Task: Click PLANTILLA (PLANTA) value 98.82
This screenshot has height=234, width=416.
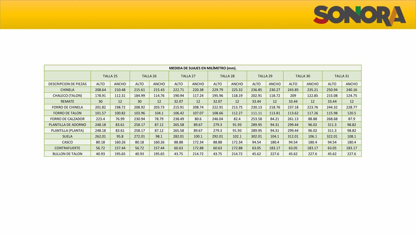Action: point(351,130)
